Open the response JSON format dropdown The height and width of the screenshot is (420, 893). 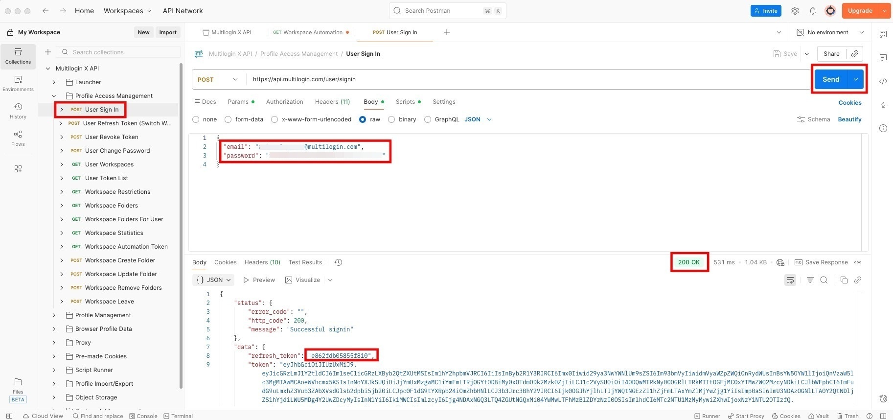(x=214, y=280)
